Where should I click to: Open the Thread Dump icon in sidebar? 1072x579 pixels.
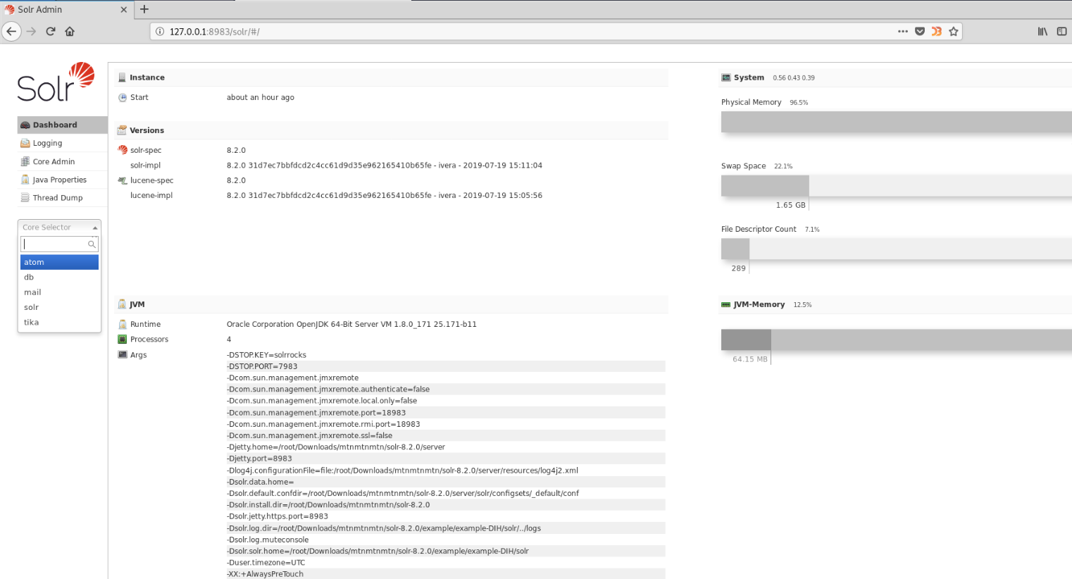point(25,197)
